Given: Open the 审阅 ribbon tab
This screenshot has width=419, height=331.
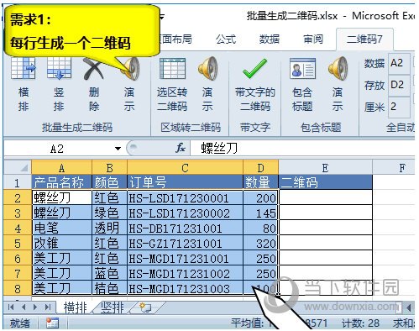Looking at the screenshot, I should (x=313, y=39).
